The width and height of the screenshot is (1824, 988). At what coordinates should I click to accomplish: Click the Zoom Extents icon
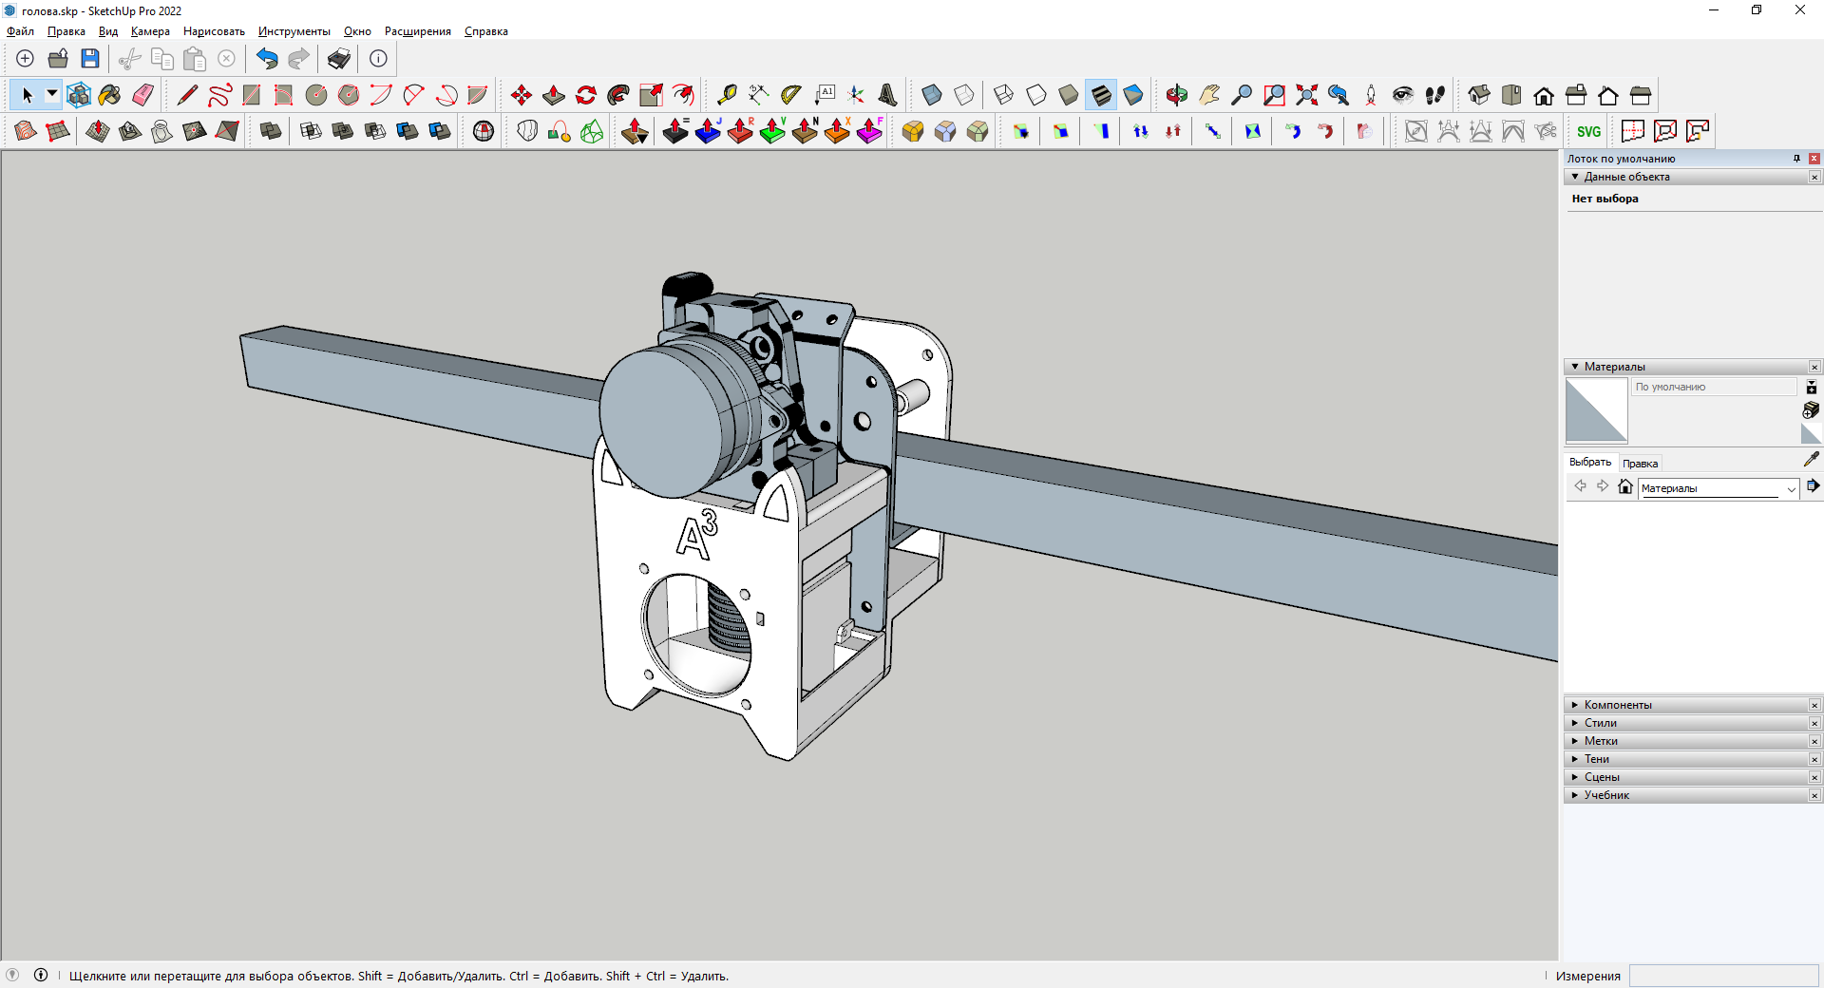pyautogui.click(x=1306, y=95)
